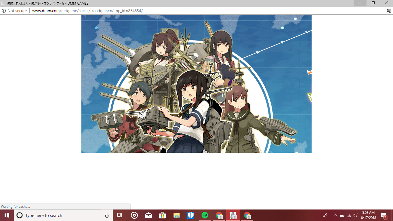Click the volume speaker icon
This screenshot has width=393, height=221.
[356, 215]
